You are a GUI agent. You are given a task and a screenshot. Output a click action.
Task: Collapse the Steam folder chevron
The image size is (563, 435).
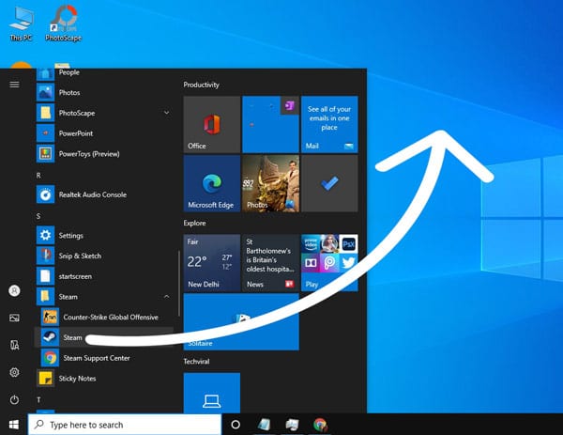pyautogui.click(x=167, y=297)
